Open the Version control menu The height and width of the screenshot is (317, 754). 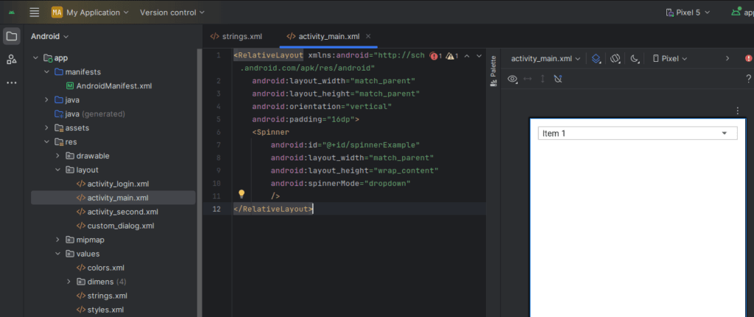[172, 13]
